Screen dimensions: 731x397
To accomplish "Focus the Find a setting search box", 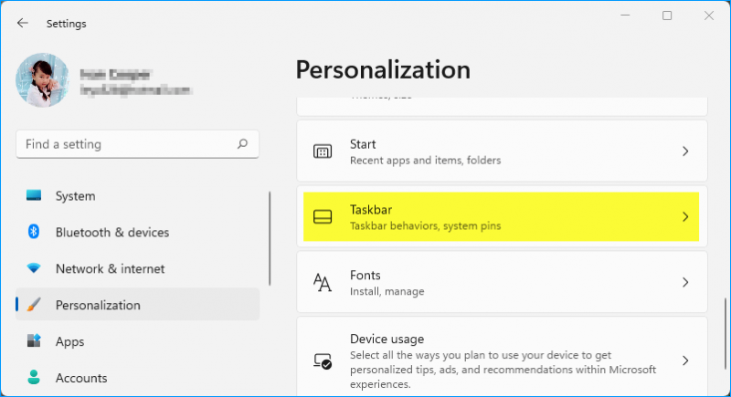I will (x=138, y=144).
